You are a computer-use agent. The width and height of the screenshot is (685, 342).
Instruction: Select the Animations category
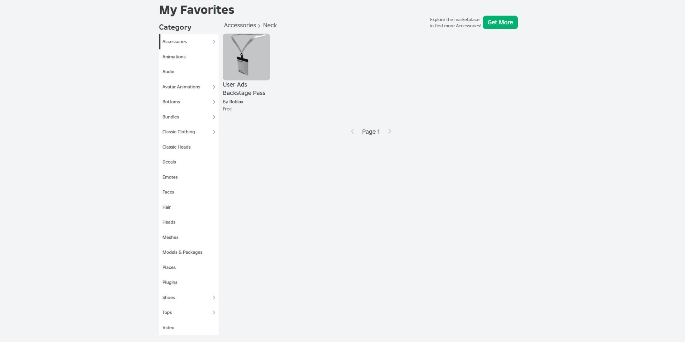pyautogui.click(x=174, y=57)
